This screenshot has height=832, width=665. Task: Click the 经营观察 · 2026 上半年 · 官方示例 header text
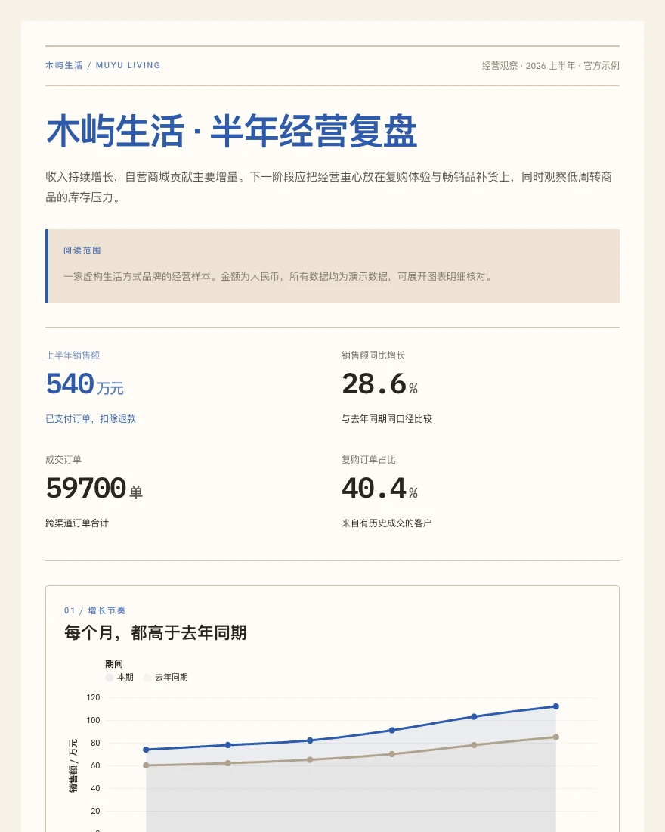[550, 65]
